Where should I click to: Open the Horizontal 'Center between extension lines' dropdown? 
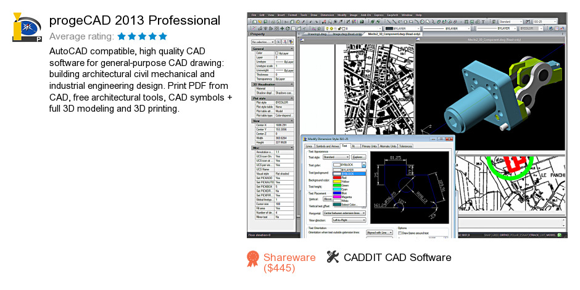[x=344, y=213]
